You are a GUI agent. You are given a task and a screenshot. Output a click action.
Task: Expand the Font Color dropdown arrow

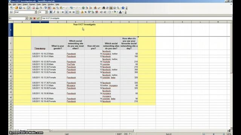pyautogui.click(x=123, y=12)
